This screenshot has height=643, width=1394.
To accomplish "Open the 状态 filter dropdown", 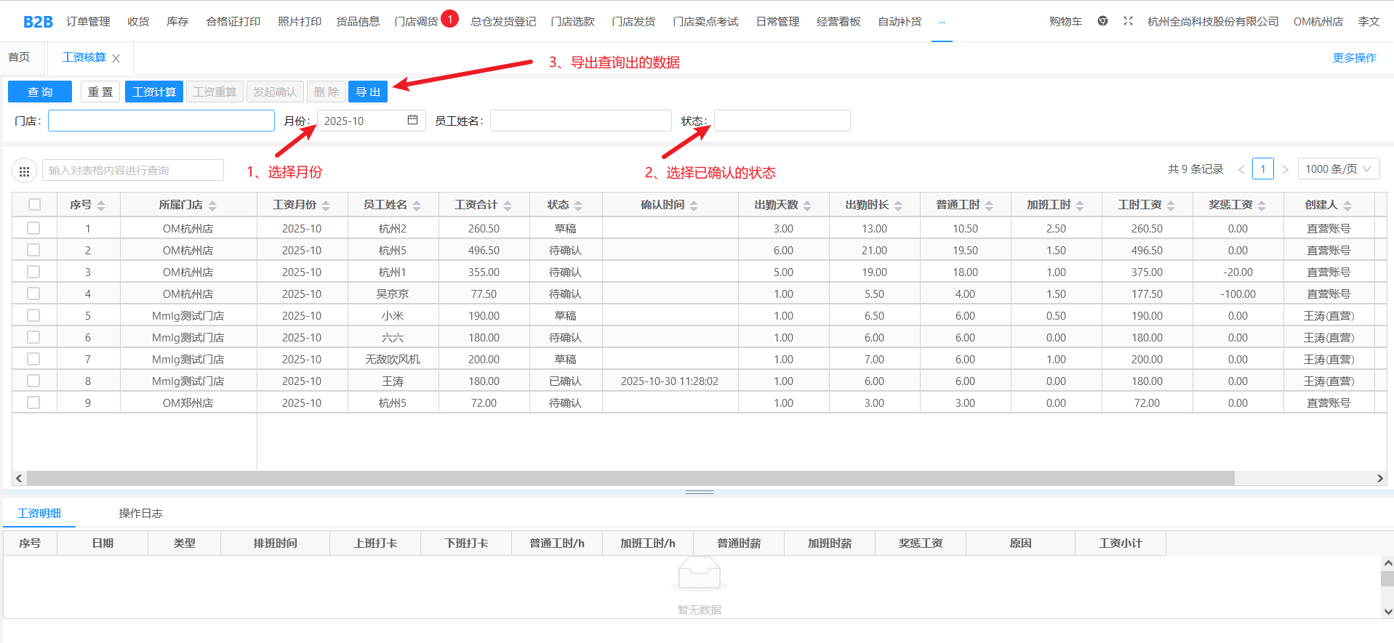I will 782,121.
